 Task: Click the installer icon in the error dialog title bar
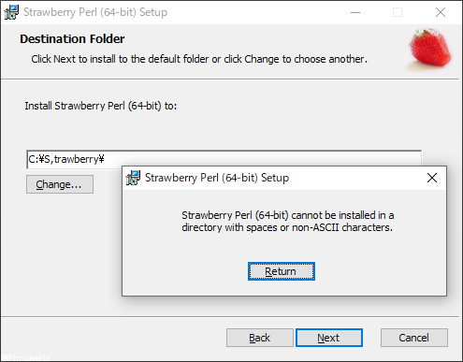point(133,178)
